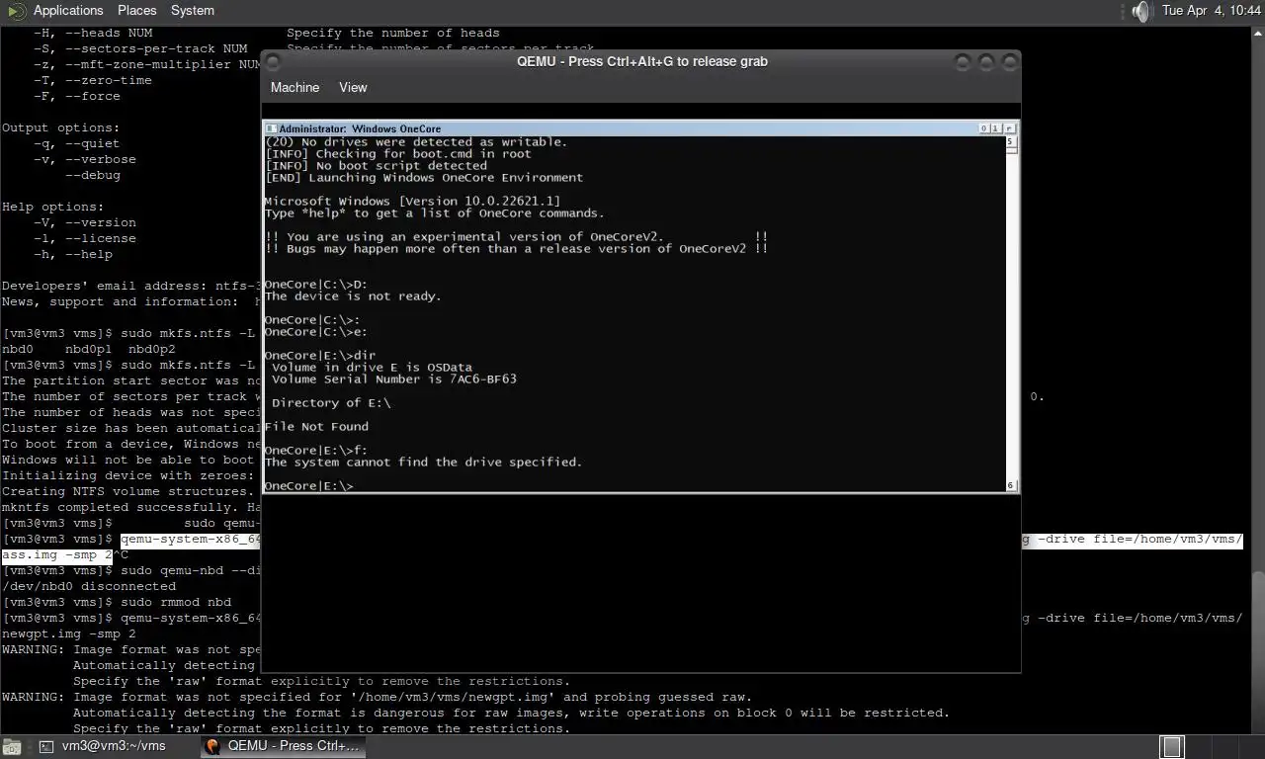Click the 'Output options:' heading in terminal

coord(61,127)
